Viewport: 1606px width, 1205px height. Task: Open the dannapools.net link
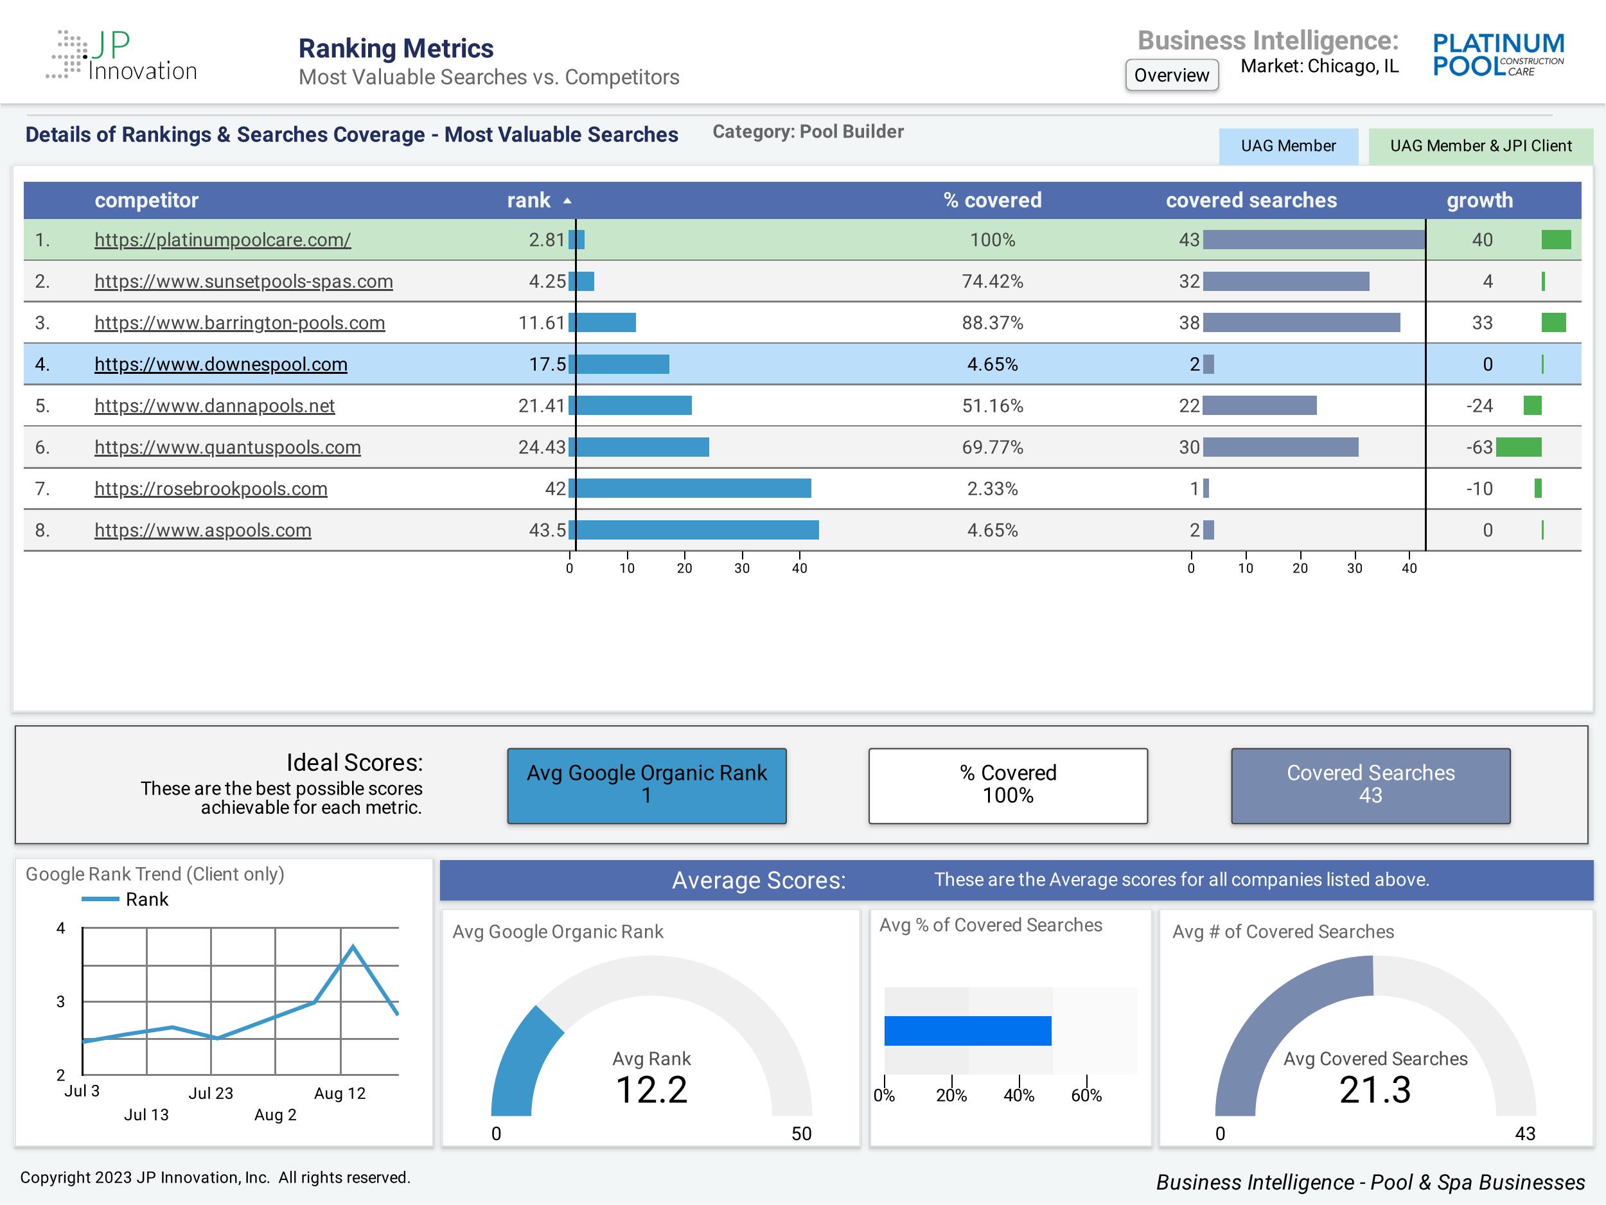214,405
